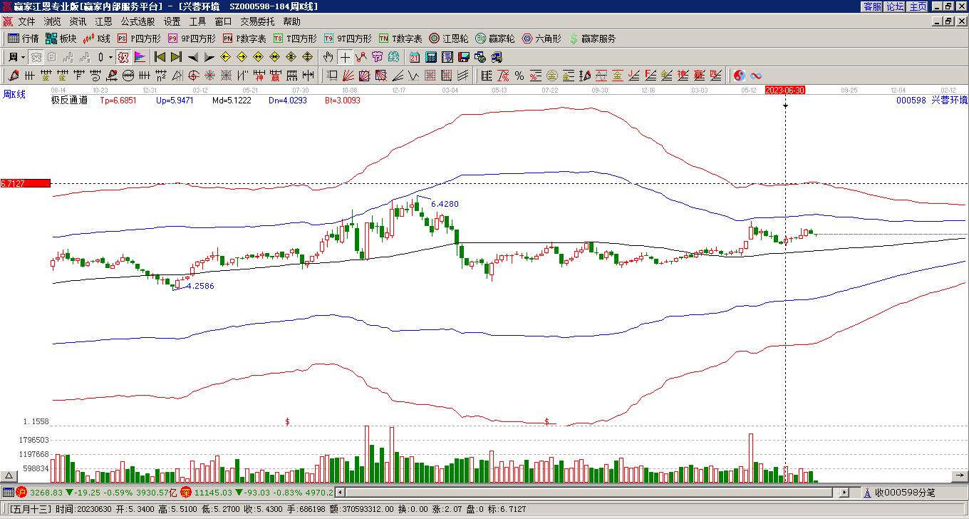Click the horizontal scrollbar left arrow
The height and width of the screenshot is (519, 969).
341,492
